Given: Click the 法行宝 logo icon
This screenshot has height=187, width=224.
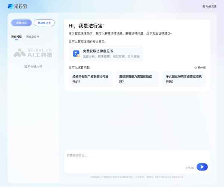Looking at the screenshot, I should 10,6.
